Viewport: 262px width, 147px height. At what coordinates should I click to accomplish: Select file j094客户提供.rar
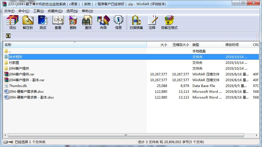click(22, 74)
